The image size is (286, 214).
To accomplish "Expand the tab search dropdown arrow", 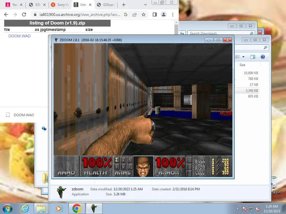I will [x=145, y=5].
